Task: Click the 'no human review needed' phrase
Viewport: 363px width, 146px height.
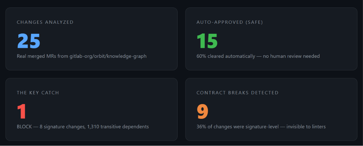Action: (291, 56)
